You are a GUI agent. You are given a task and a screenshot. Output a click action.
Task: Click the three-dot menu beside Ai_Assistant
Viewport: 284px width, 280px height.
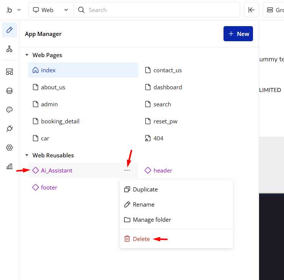[x=127, y=171]
